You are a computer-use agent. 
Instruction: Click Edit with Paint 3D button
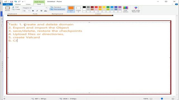[136, 9]
